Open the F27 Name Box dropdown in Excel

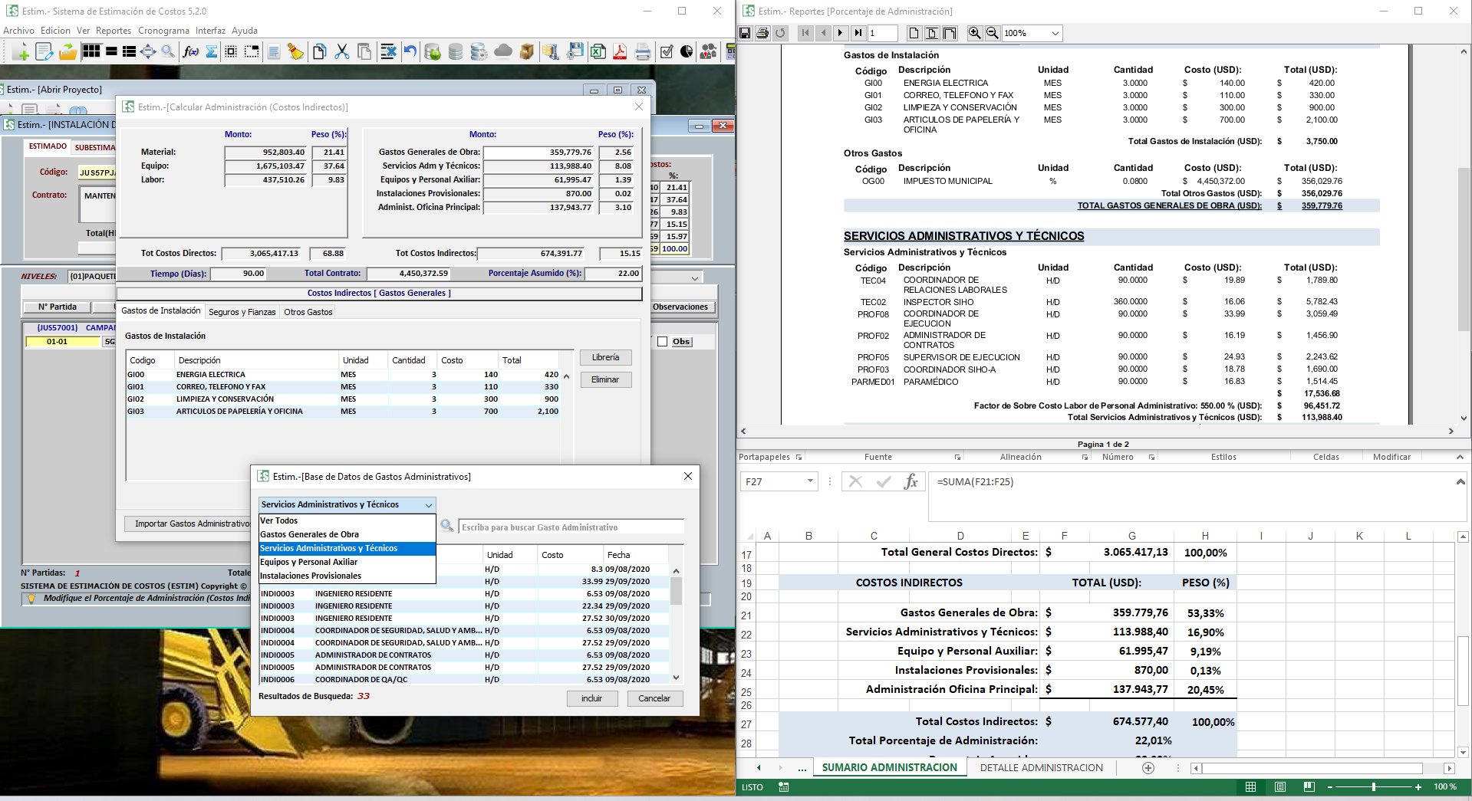pos(809,481)
